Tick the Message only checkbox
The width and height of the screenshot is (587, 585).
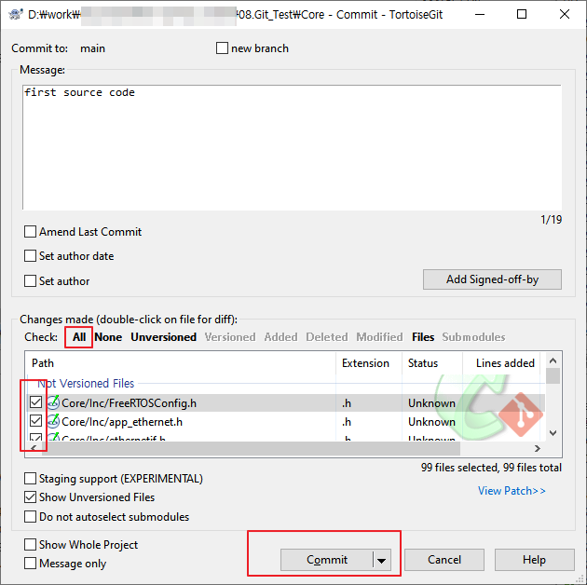point(31,564)
